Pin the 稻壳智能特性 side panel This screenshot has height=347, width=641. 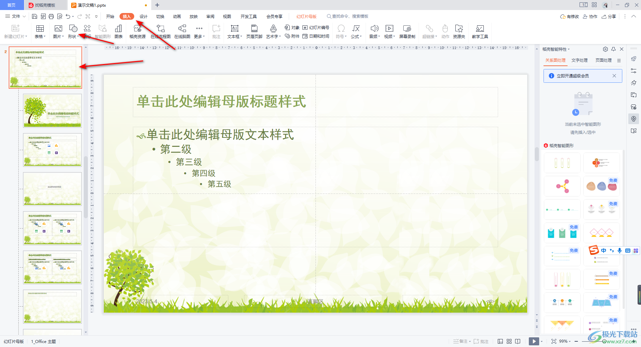[614, 49]
